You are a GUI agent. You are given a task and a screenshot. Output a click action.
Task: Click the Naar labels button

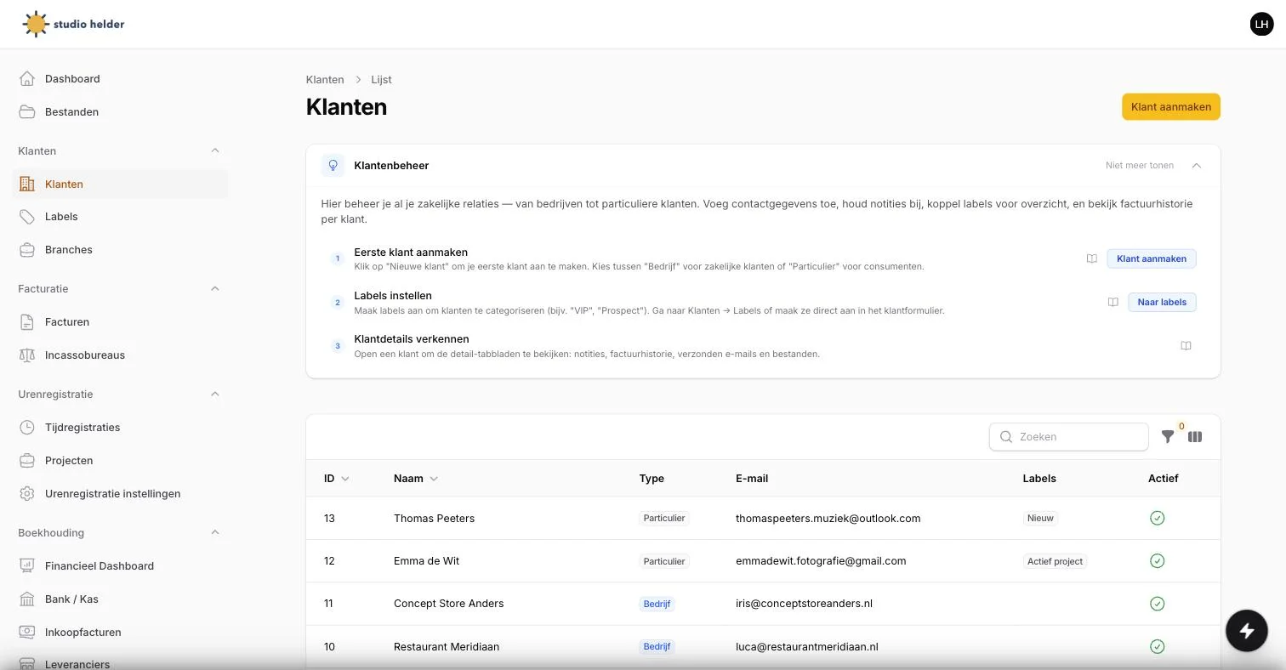[x=1162, y=302]
